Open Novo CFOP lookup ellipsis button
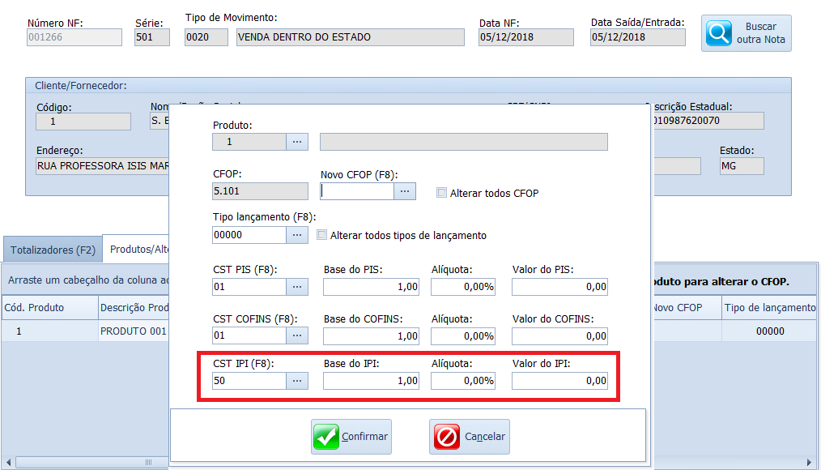This screenshot has width=821, height=470. (405, 191)
